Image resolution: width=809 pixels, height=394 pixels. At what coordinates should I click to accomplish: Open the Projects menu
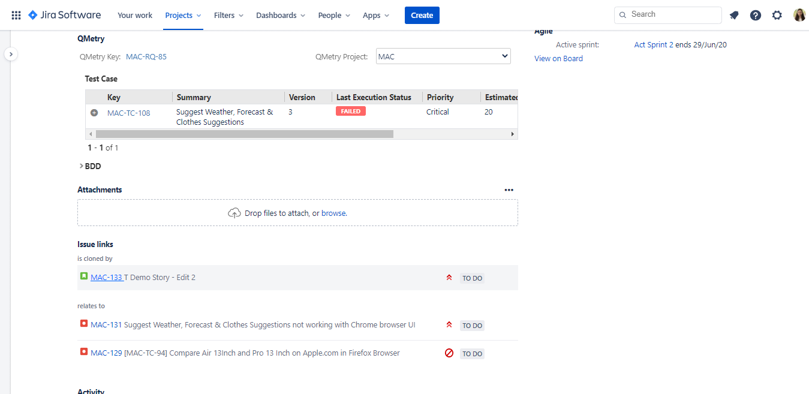click(184, 16)
